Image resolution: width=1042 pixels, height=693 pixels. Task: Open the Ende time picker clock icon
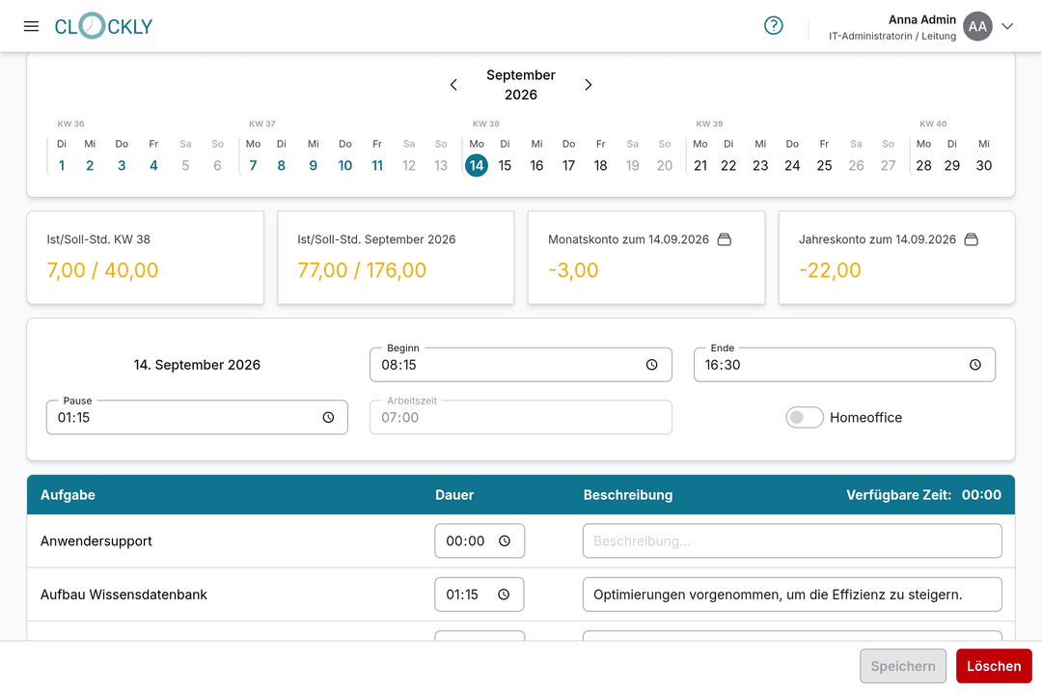point(974,365)
